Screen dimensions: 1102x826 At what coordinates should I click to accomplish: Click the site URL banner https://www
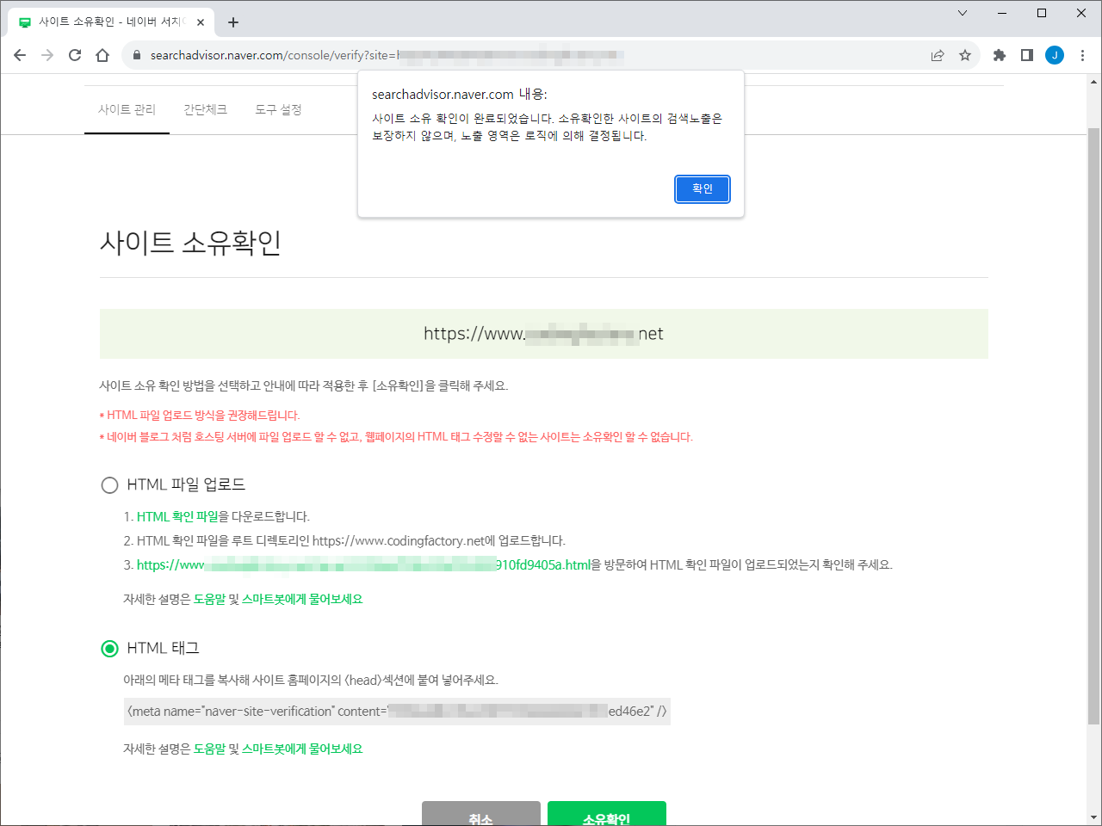[x=544, y=334]
